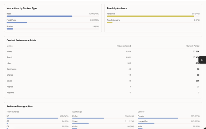This screenshot has width=206, height=129.
Task: Click the Reels label
Action: point(9,14)
